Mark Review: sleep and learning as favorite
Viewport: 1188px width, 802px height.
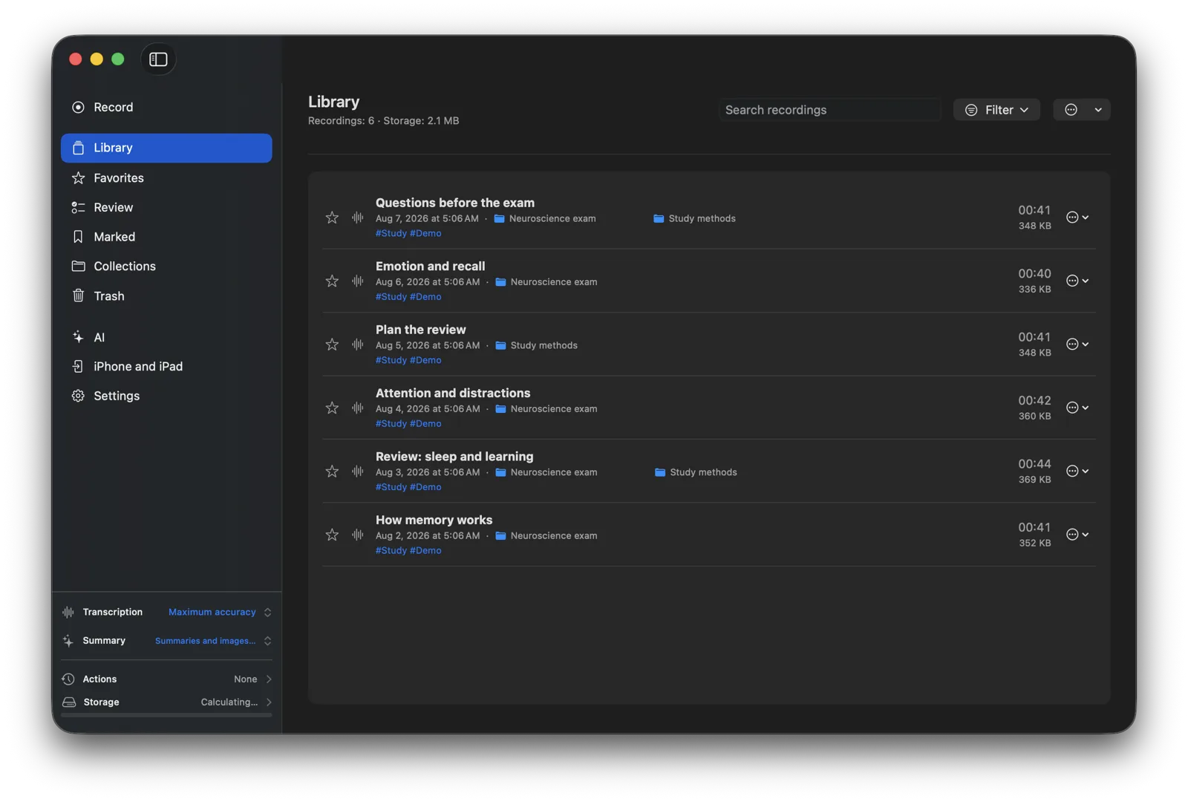332,472
